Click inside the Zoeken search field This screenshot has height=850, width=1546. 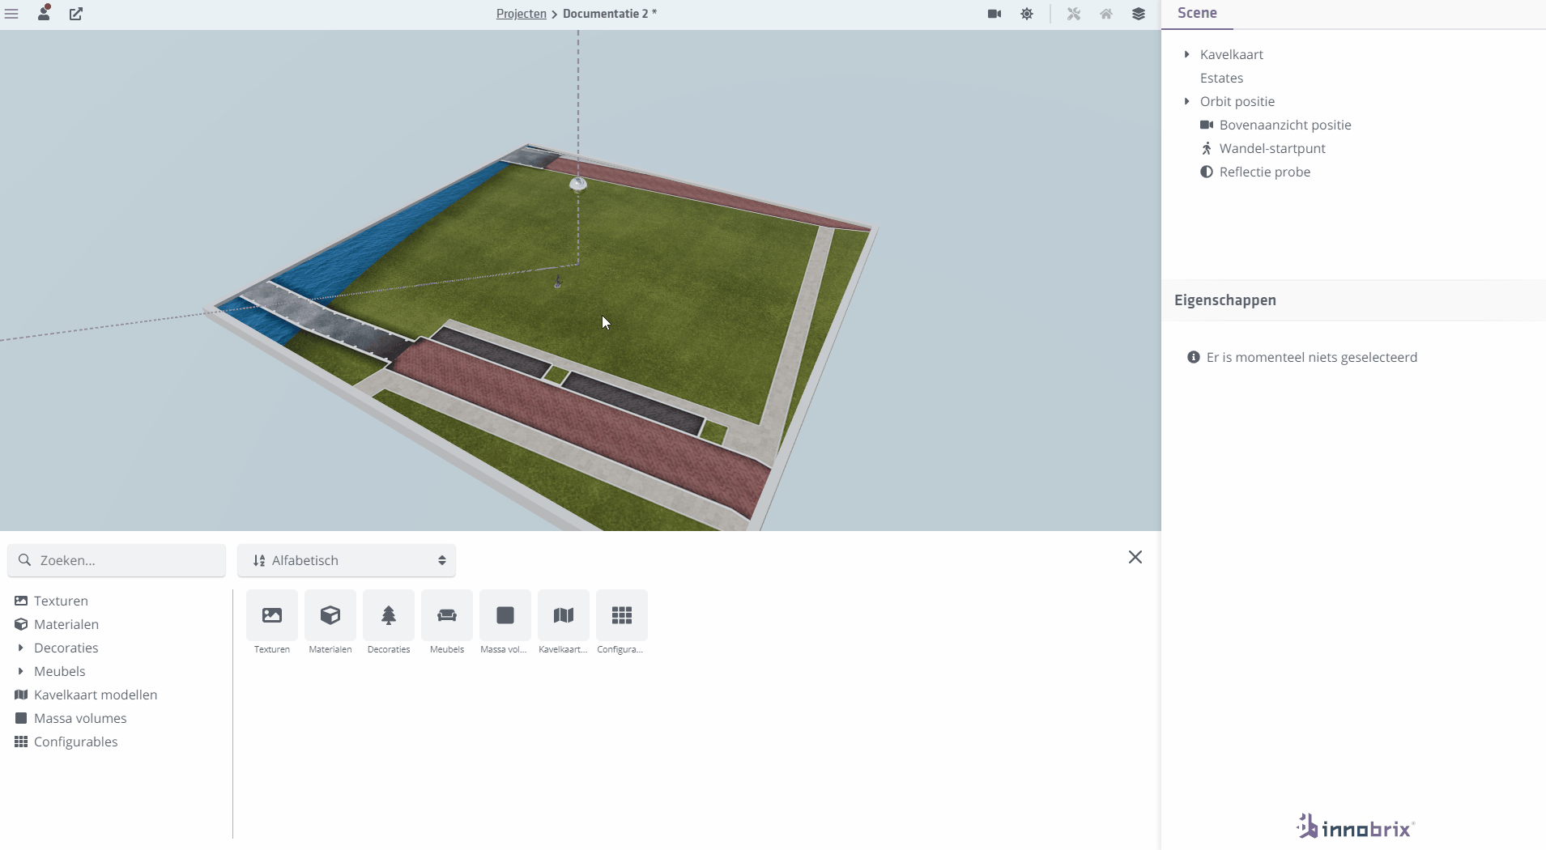(116, 560)
